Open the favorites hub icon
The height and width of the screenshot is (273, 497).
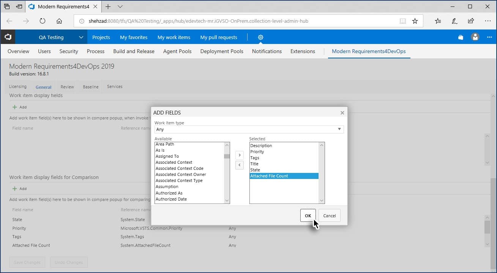click(x=438, y=21)
